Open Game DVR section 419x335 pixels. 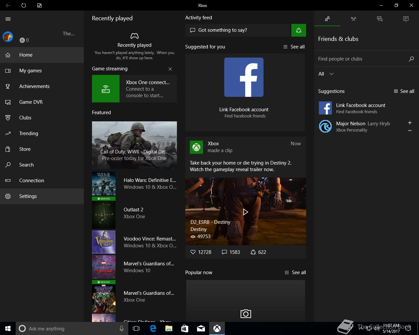(x=42, y=102)
